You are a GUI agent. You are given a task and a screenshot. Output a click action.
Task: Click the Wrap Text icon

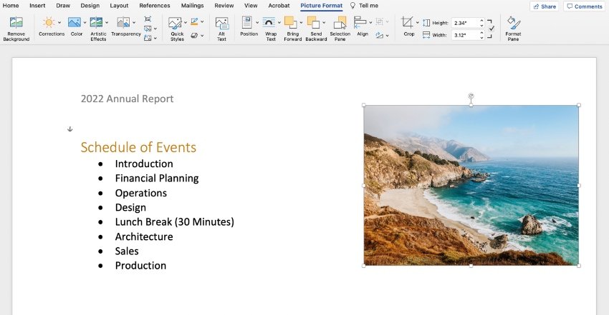(269, 22)
